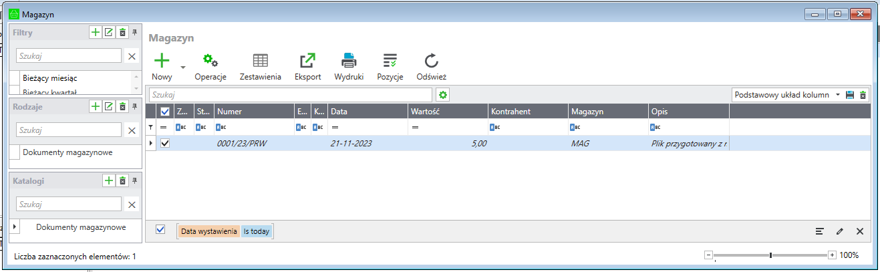Click the Pozycje list icon
The height and width of the screenshot is (272, 880).
point(390,61)
